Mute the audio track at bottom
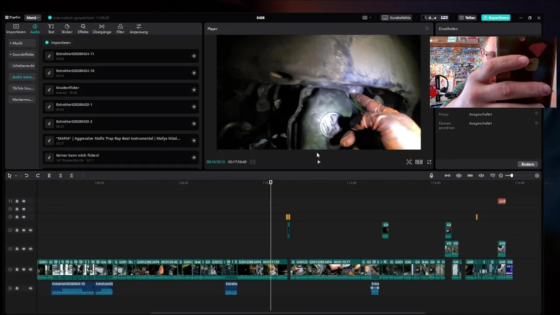The width and height of the screenshot is (560, 315). (30, 288)
